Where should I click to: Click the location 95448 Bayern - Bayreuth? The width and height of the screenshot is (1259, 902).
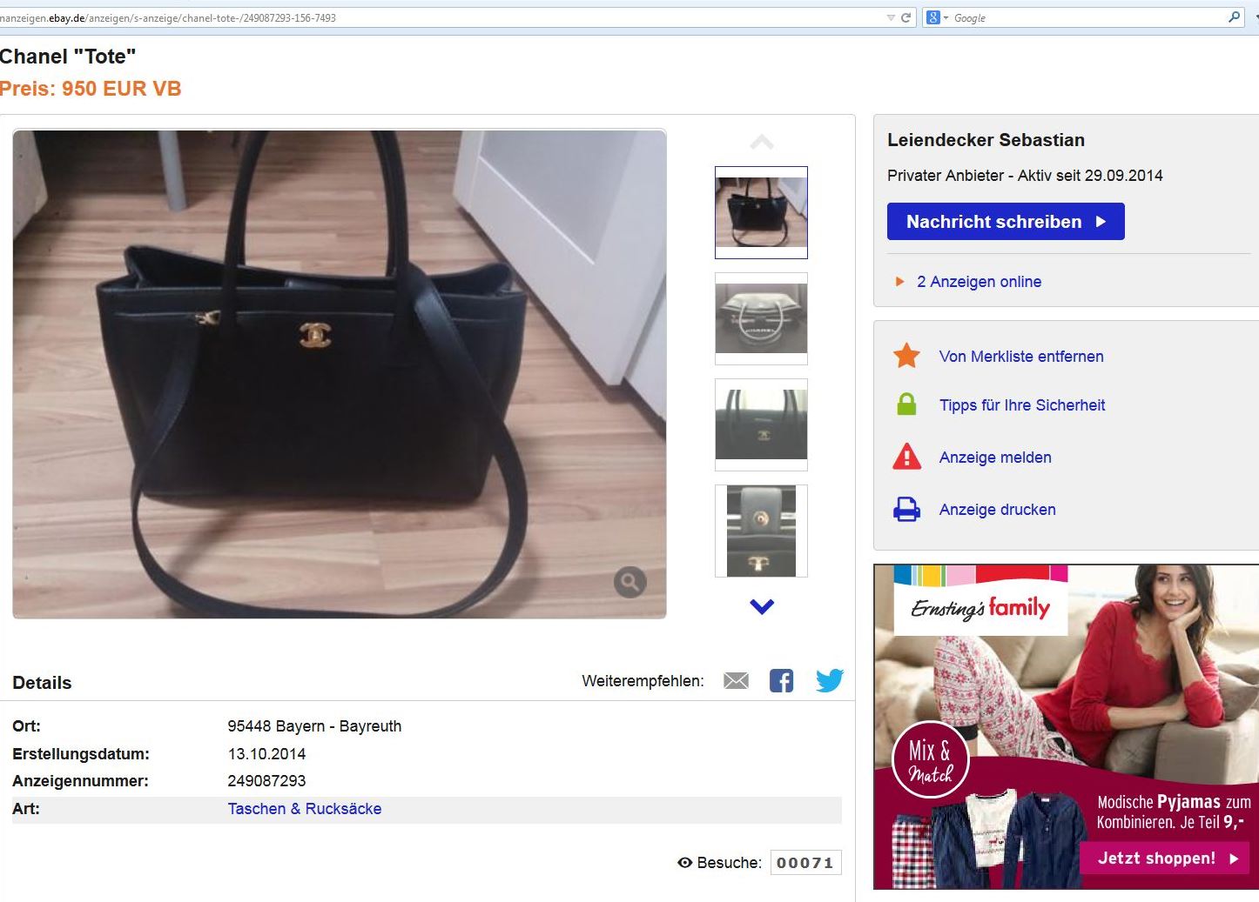pyautogui.click(x=314, y=725)
